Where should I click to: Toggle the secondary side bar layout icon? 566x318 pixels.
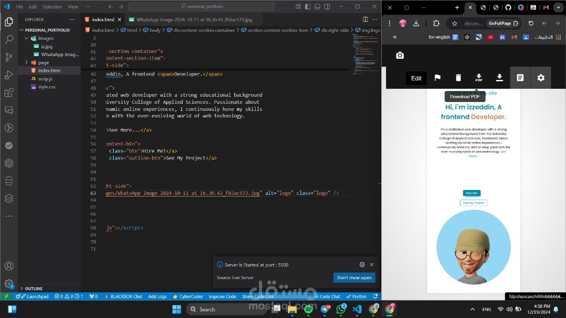(327, 7)
